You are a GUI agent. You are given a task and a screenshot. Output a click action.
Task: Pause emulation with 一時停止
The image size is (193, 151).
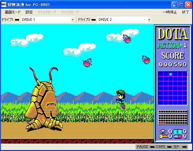click(x=170, y=12)
